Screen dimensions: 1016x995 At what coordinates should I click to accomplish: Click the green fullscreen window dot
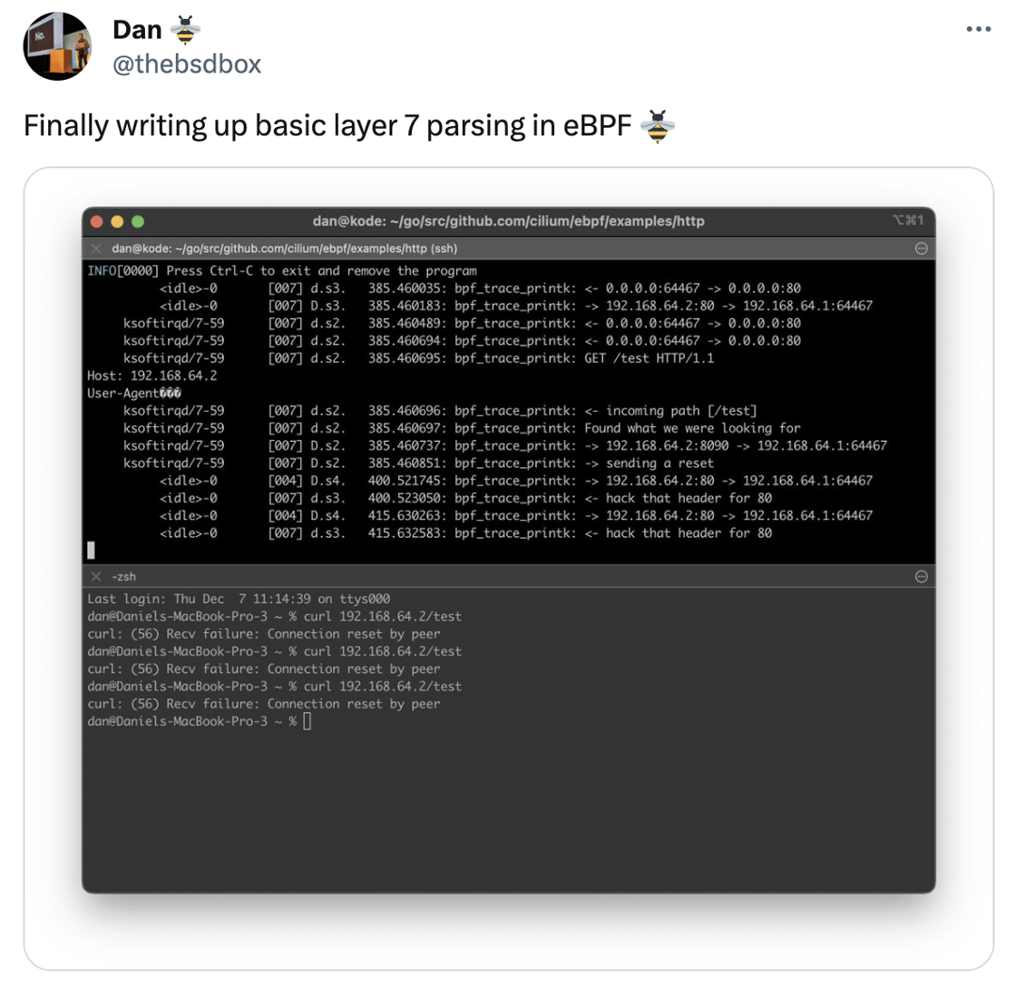138,221
